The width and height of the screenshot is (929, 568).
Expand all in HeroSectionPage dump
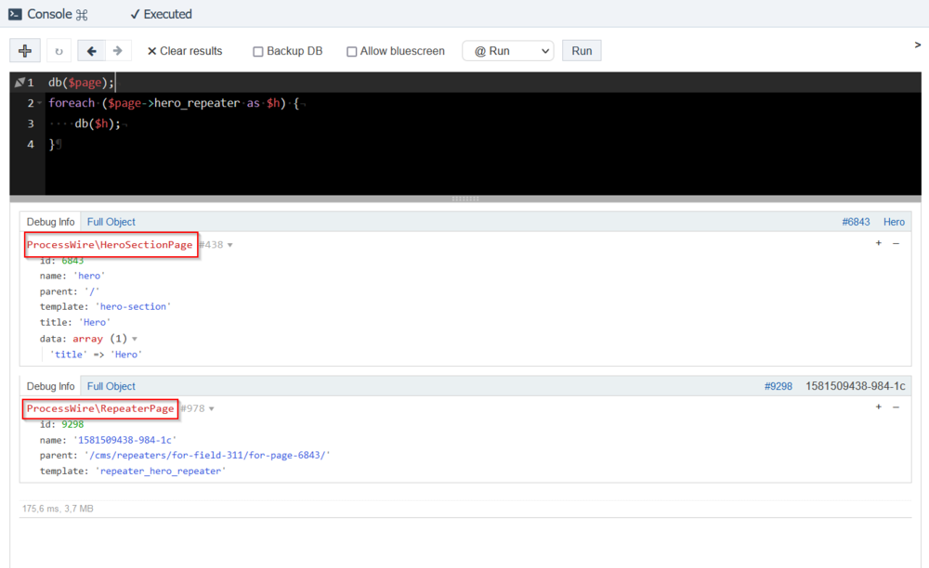pyautogui.click(x=879, y=243)
